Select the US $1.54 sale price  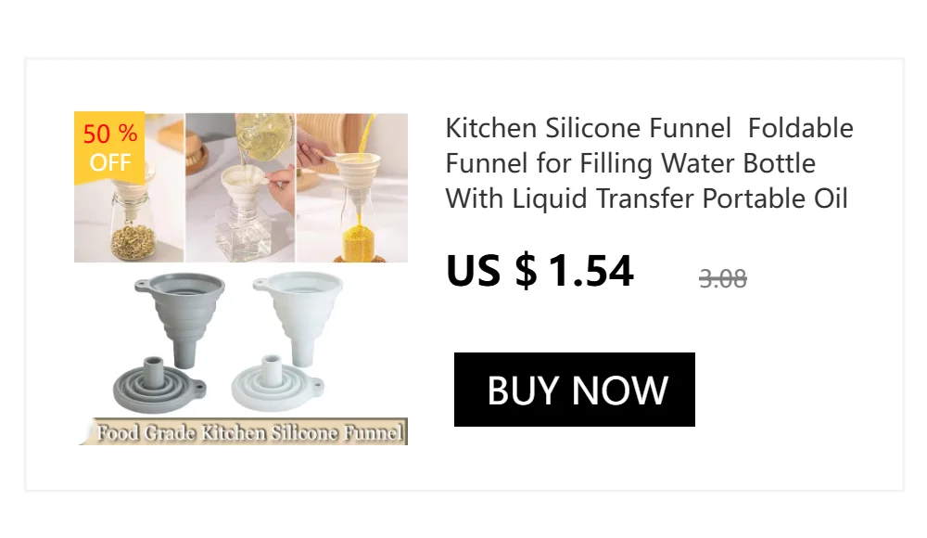(540, 271)
